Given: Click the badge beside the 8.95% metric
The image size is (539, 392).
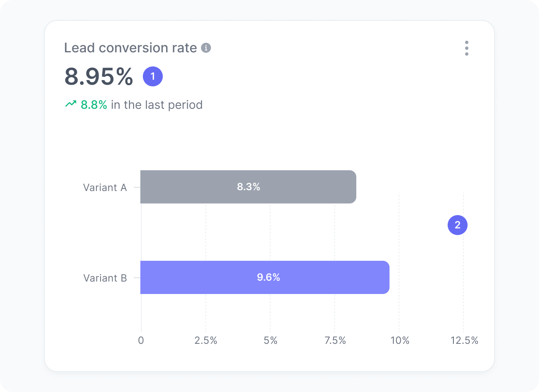Looking at the screenshot, I should (x=153, y=76).
